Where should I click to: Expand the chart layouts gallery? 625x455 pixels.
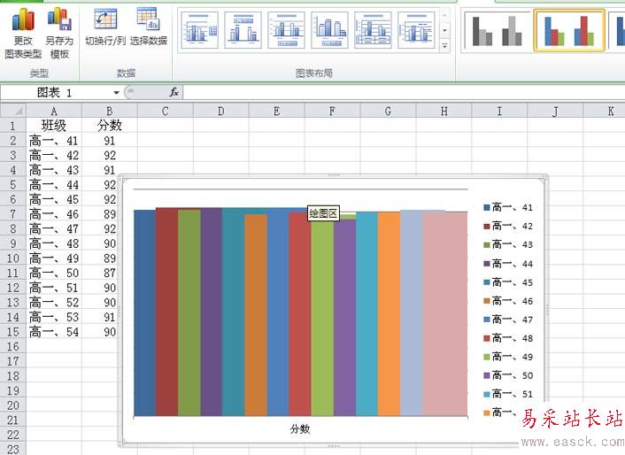coord(444,46)
